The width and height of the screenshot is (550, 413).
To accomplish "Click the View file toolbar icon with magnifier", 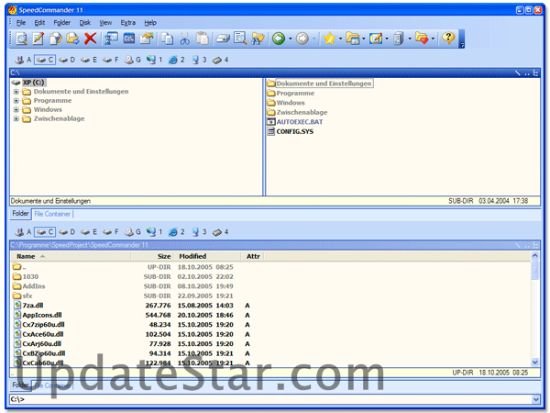I will click(22, 39).
